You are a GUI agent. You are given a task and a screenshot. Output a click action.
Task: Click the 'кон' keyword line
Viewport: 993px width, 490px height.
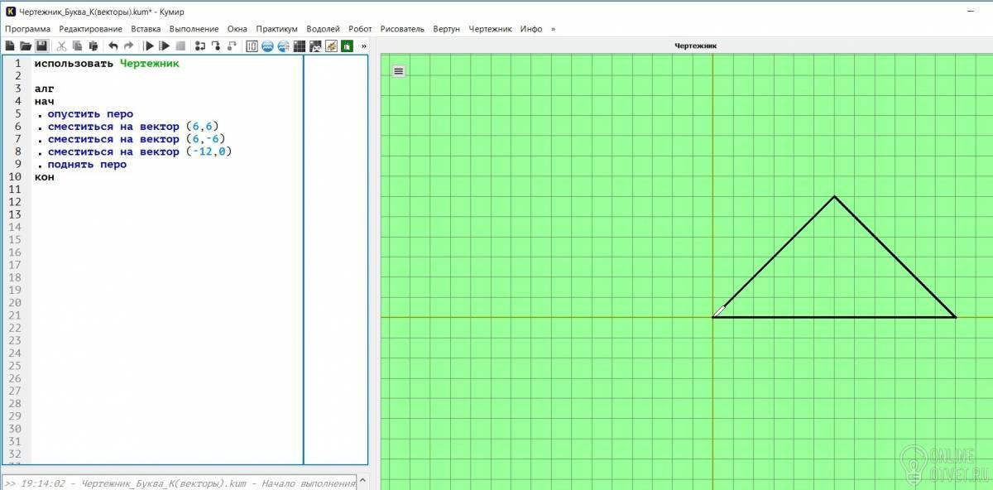pyautogui.click(x=44, y=177)
